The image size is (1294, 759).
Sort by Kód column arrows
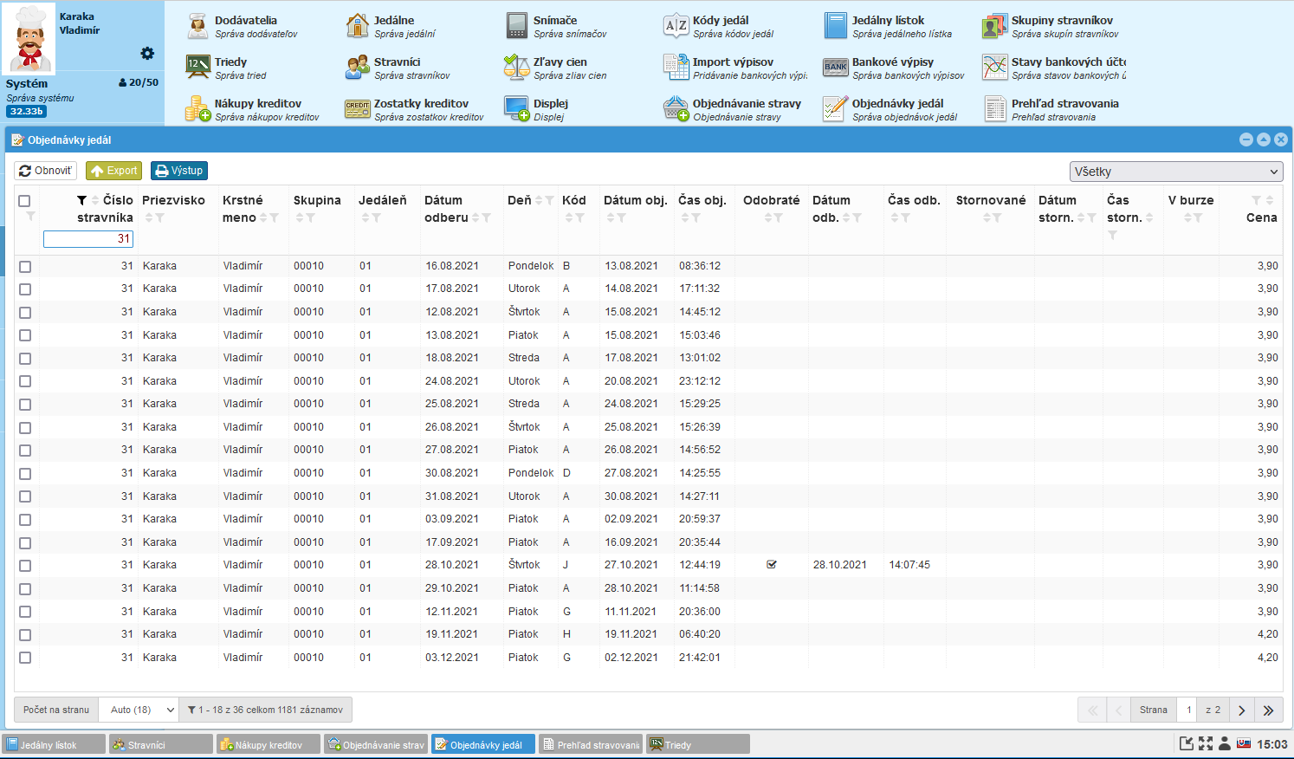568,218
